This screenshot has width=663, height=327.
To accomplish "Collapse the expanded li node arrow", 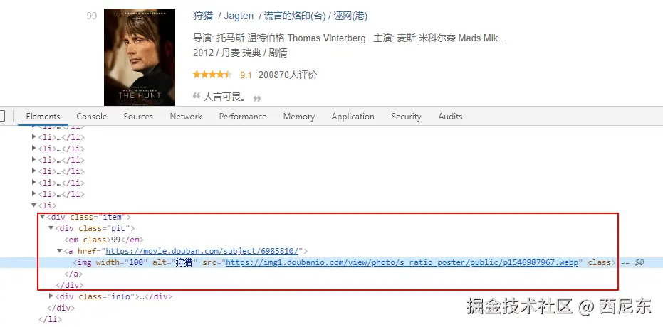I will click(34, 205).
